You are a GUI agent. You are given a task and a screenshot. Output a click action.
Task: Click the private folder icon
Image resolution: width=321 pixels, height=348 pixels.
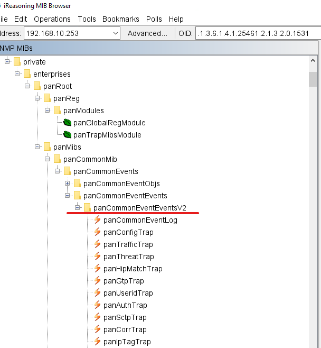coord(17,62)
